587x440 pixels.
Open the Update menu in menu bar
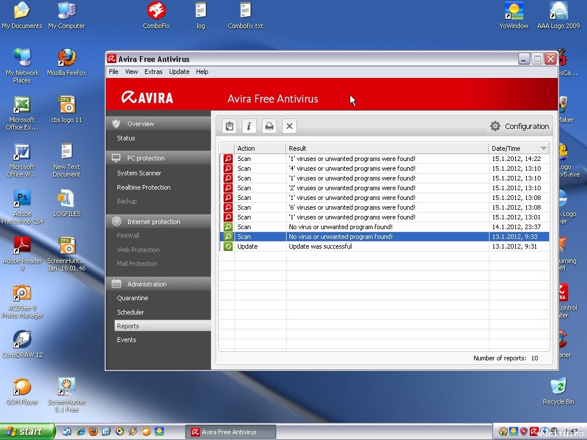pos(179,72)
